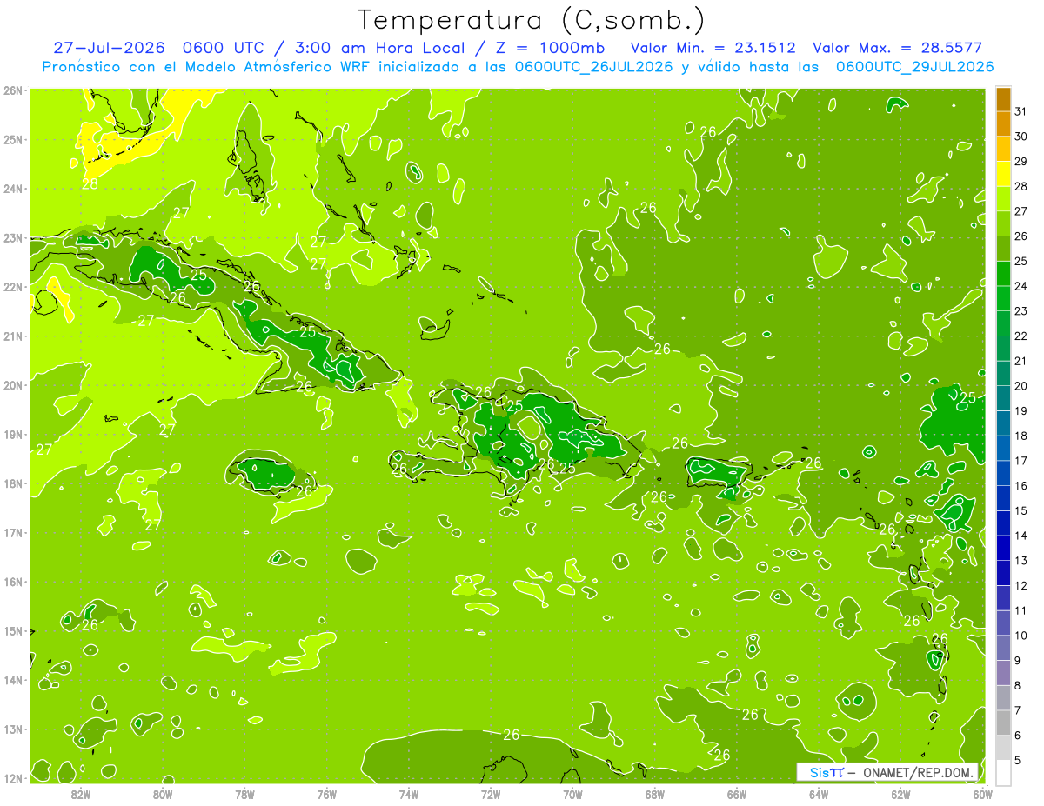The width and height of the screenshot is (1044, 806).
Task: Click the "74W" longitude axis label
Action: point(409,794)
